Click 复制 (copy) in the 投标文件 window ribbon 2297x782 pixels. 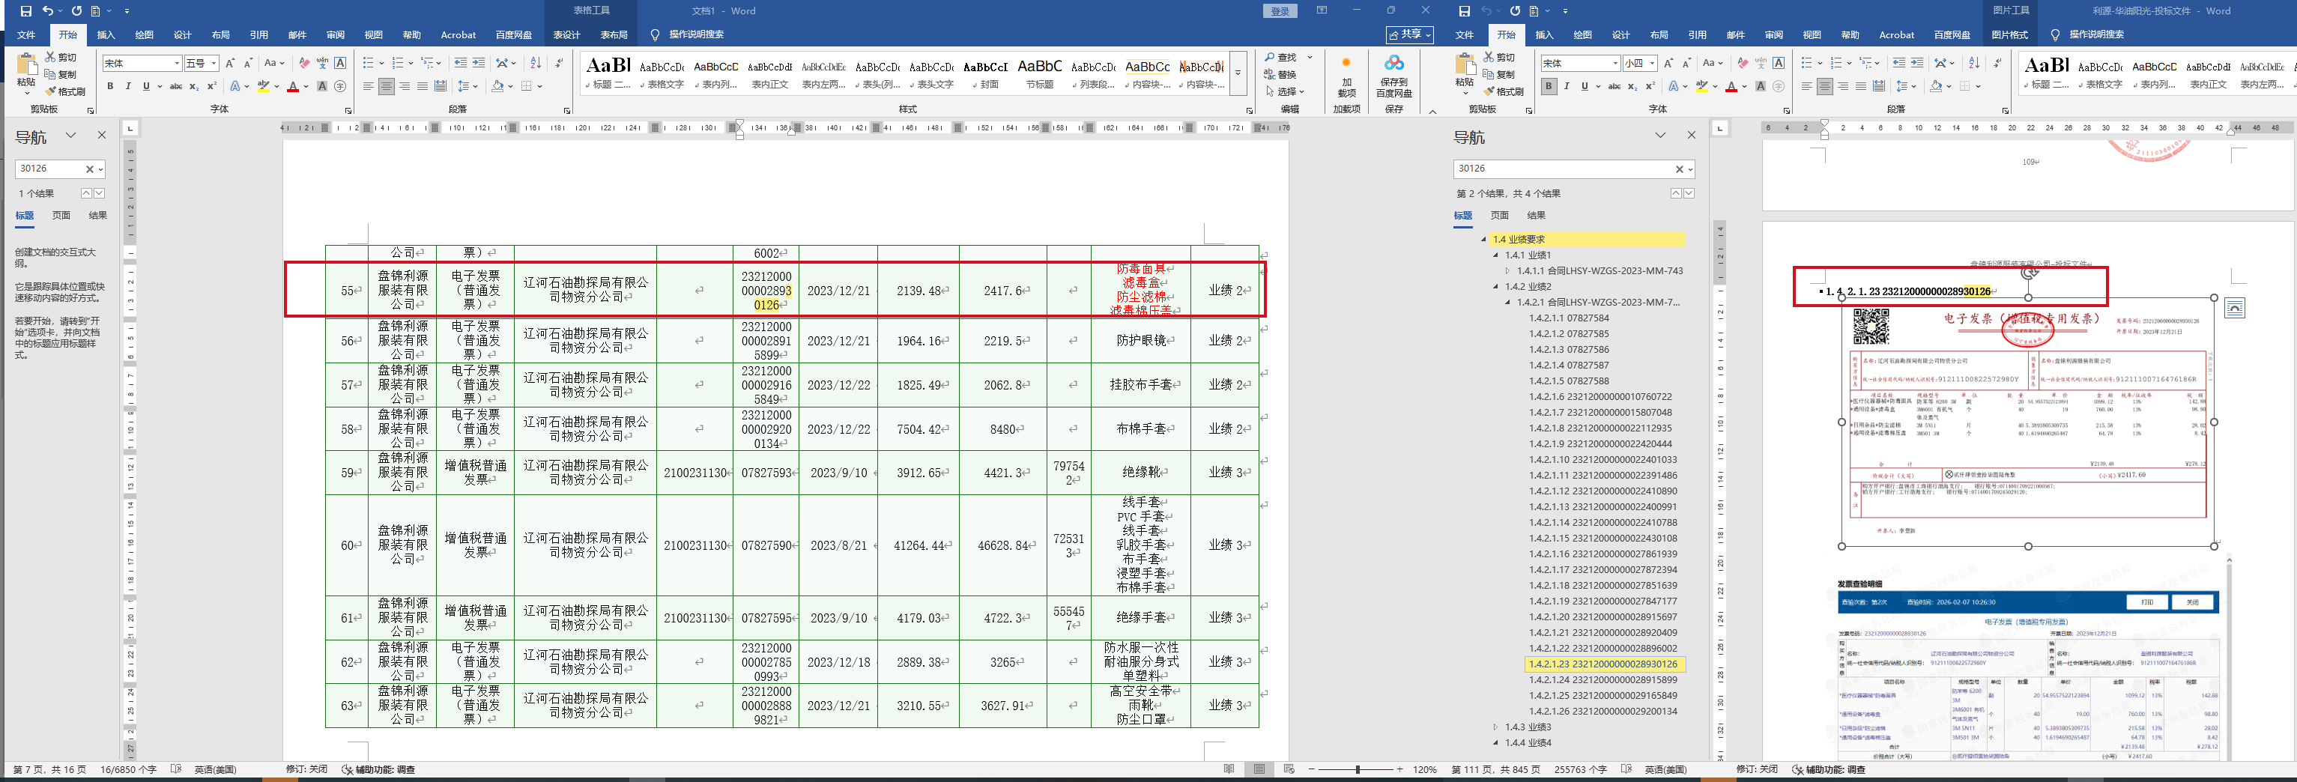click(1499, 74)
